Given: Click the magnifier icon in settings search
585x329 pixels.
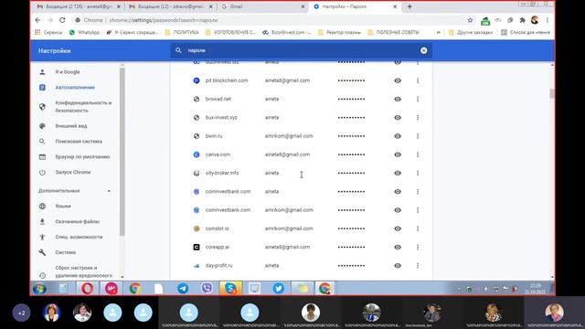Looking at the screenshot, I should (178, 50).
